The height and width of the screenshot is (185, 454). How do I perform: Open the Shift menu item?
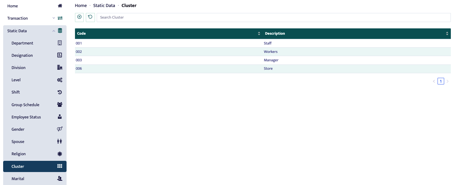point(35,92)
